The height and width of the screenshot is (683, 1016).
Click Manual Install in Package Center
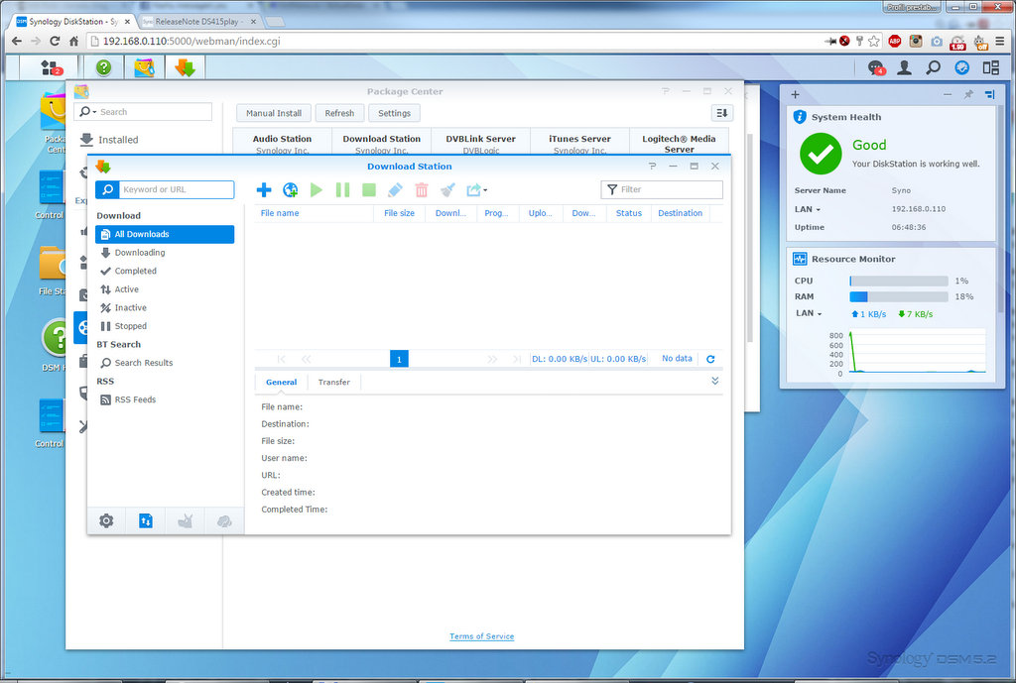point(274,113)
